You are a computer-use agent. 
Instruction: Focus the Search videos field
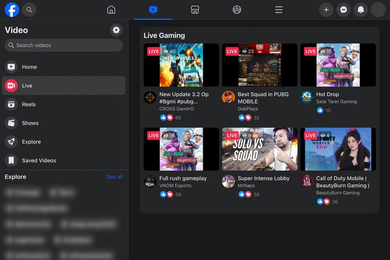pos(64,45)
